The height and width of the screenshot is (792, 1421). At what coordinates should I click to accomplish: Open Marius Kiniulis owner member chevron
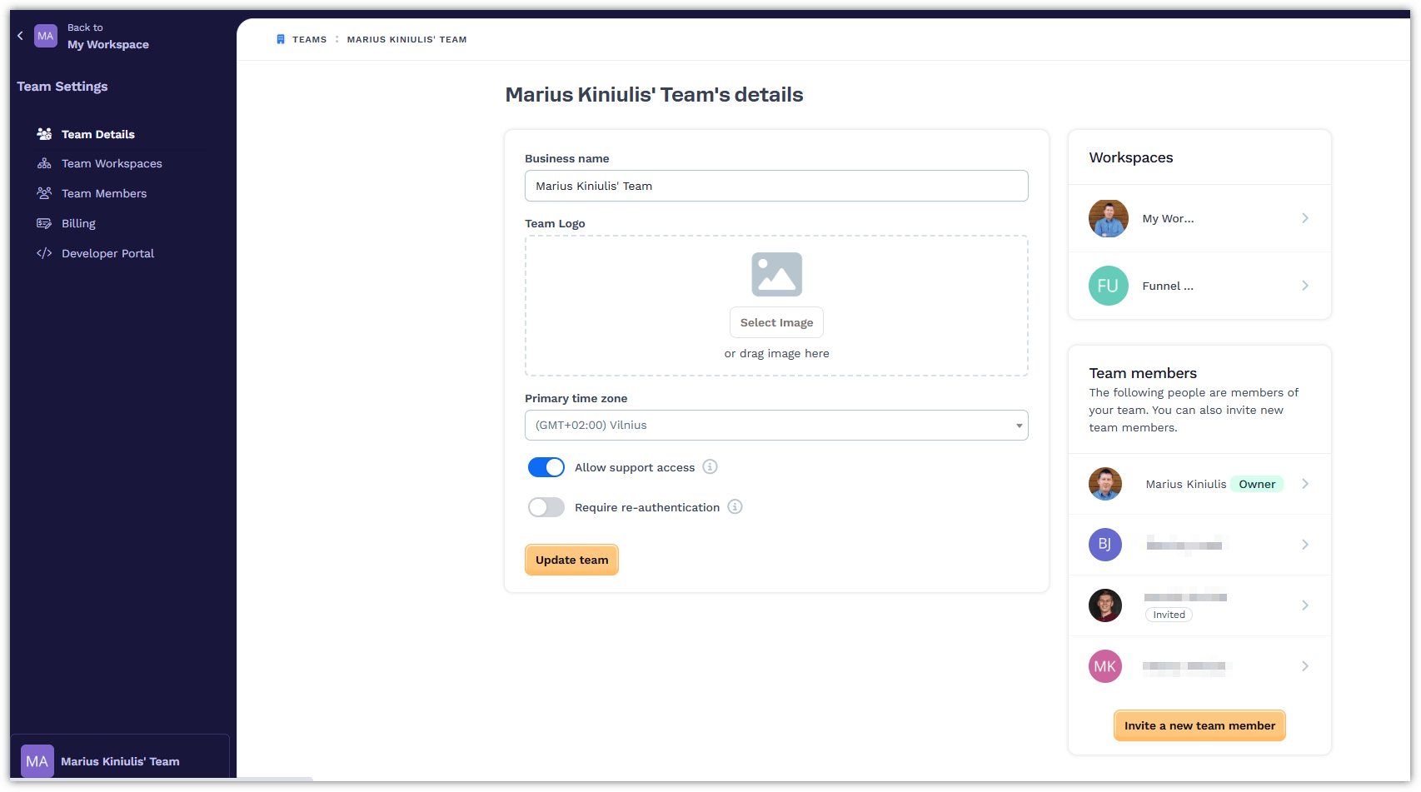1304,484
